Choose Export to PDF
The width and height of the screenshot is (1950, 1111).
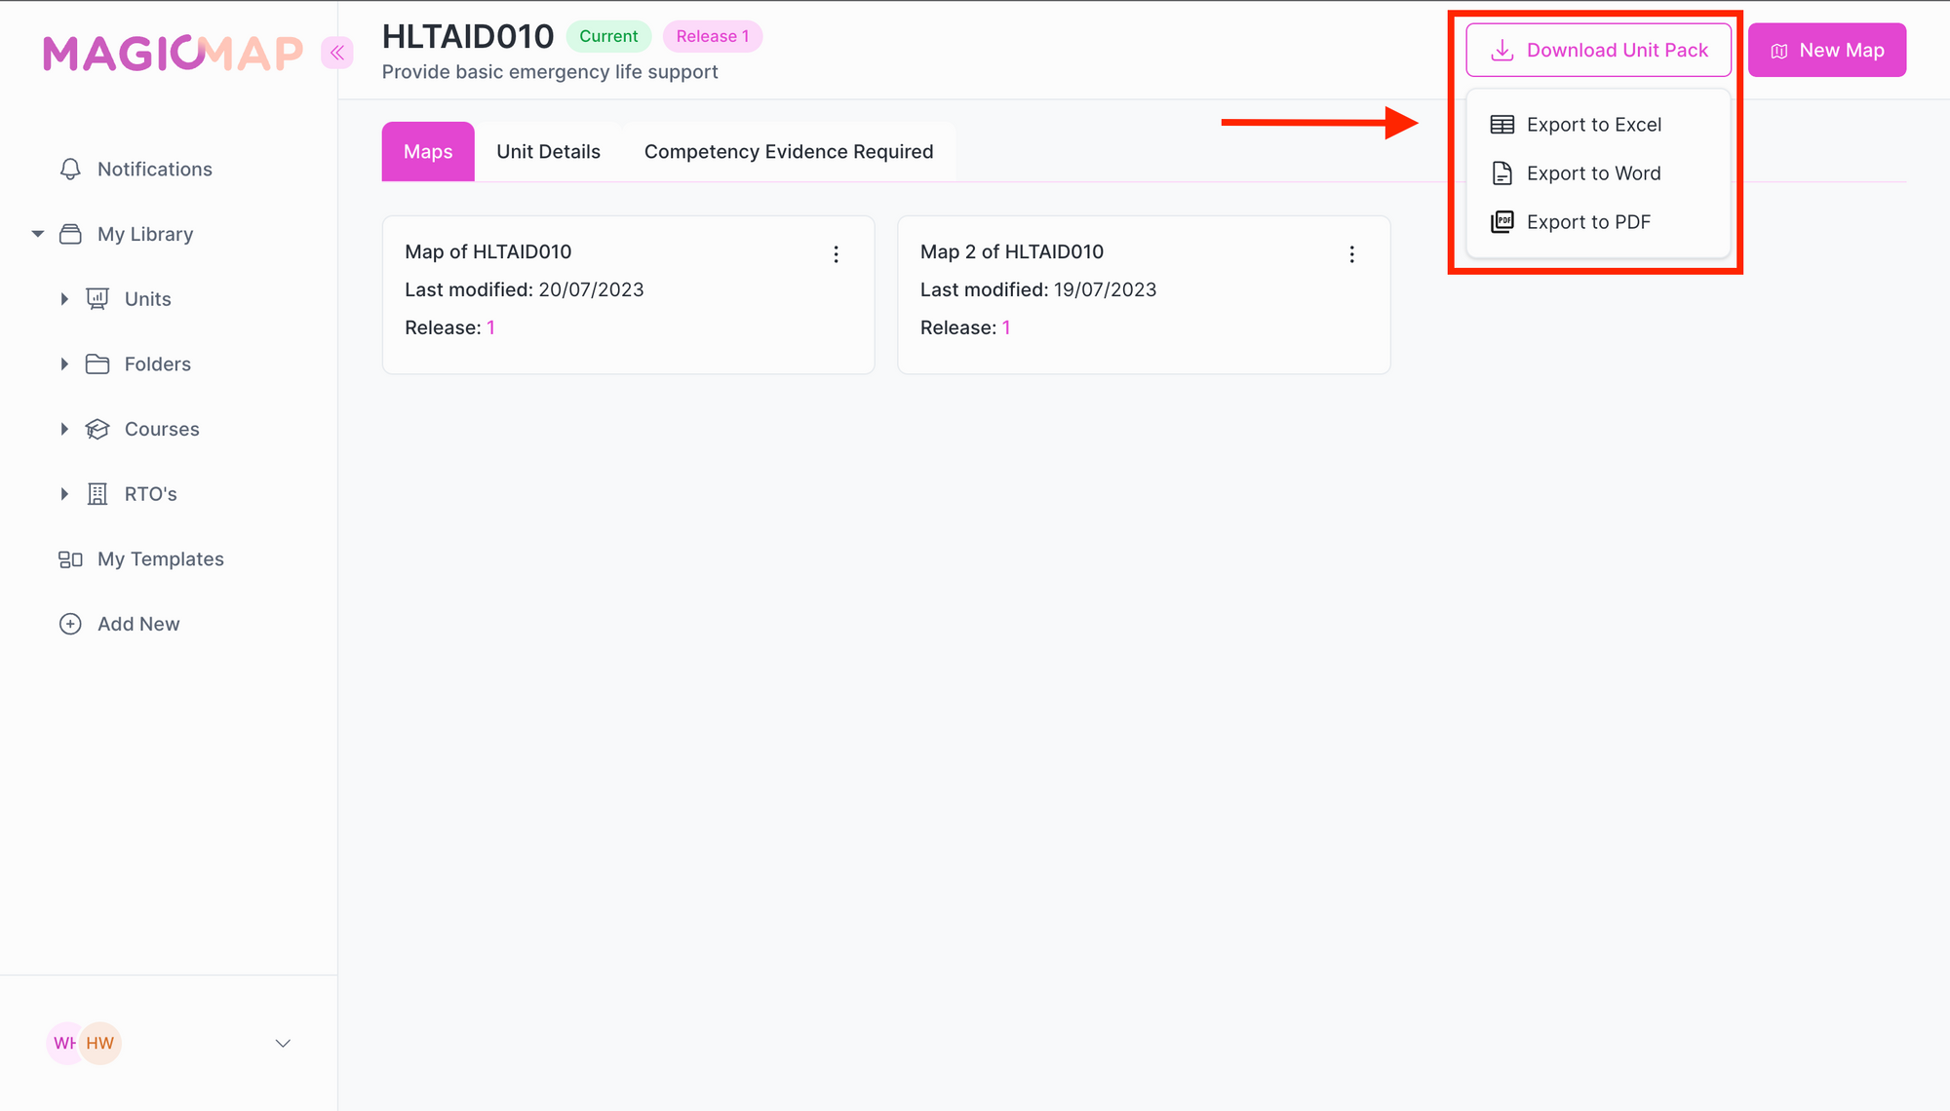(1587, 222)
